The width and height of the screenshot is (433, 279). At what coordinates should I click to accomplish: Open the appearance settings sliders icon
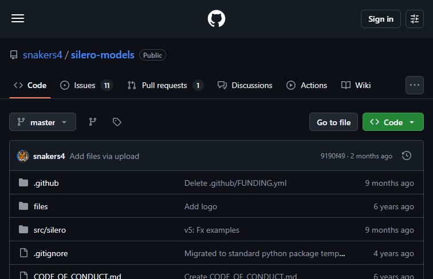click(415, 19)
